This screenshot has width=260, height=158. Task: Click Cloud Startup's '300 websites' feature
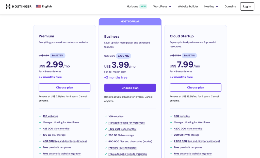pyautogui.click(x=182, y=116)
